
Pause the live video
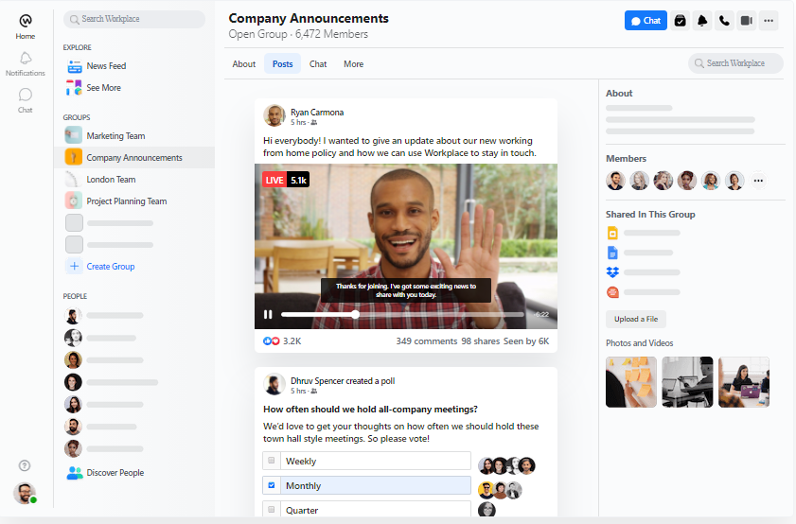point(268,315)
